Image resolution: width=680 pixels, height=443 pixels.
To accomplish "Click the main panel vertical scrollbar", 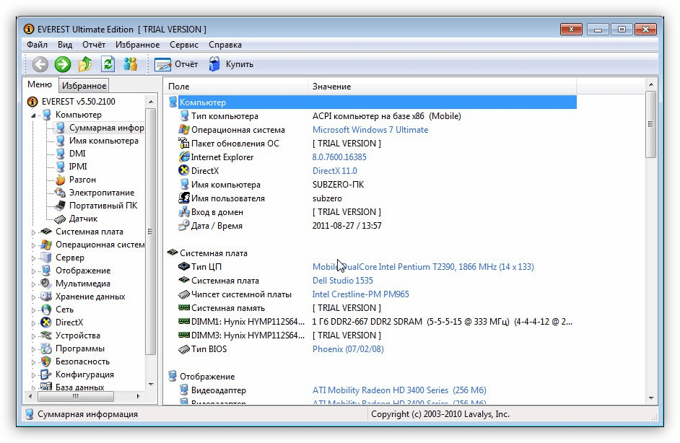I will click(651, 245).
